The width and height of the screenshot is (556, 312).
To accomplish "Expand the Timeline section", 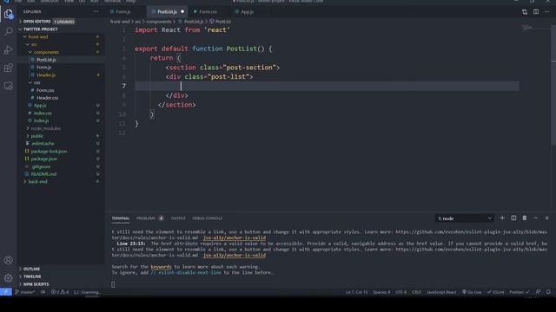I will [61, 276].
